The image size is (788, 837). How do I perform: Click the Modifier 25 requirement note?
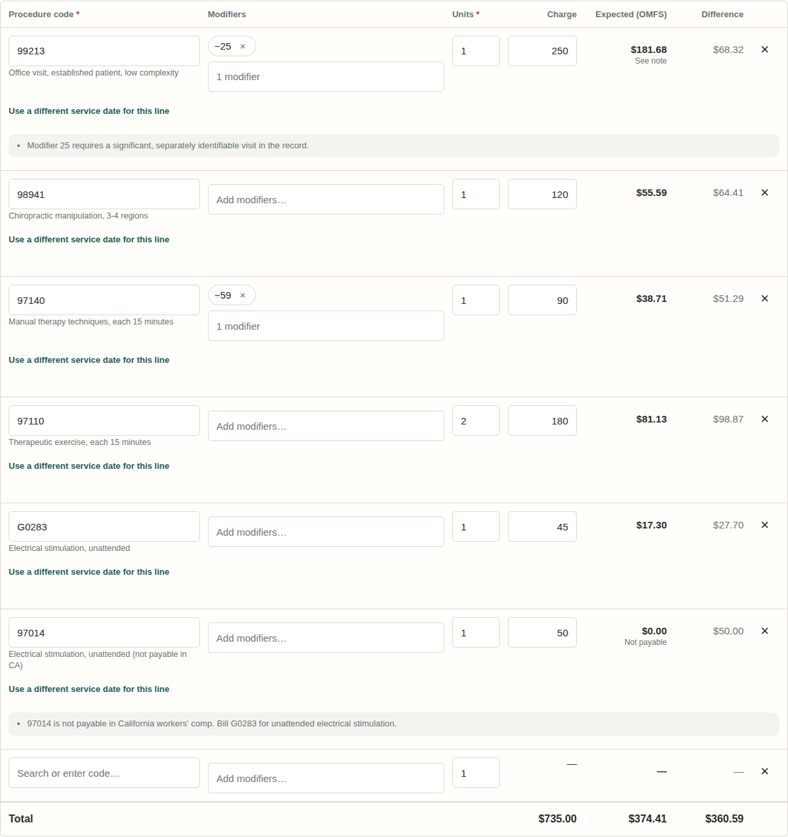click(394, 146)
